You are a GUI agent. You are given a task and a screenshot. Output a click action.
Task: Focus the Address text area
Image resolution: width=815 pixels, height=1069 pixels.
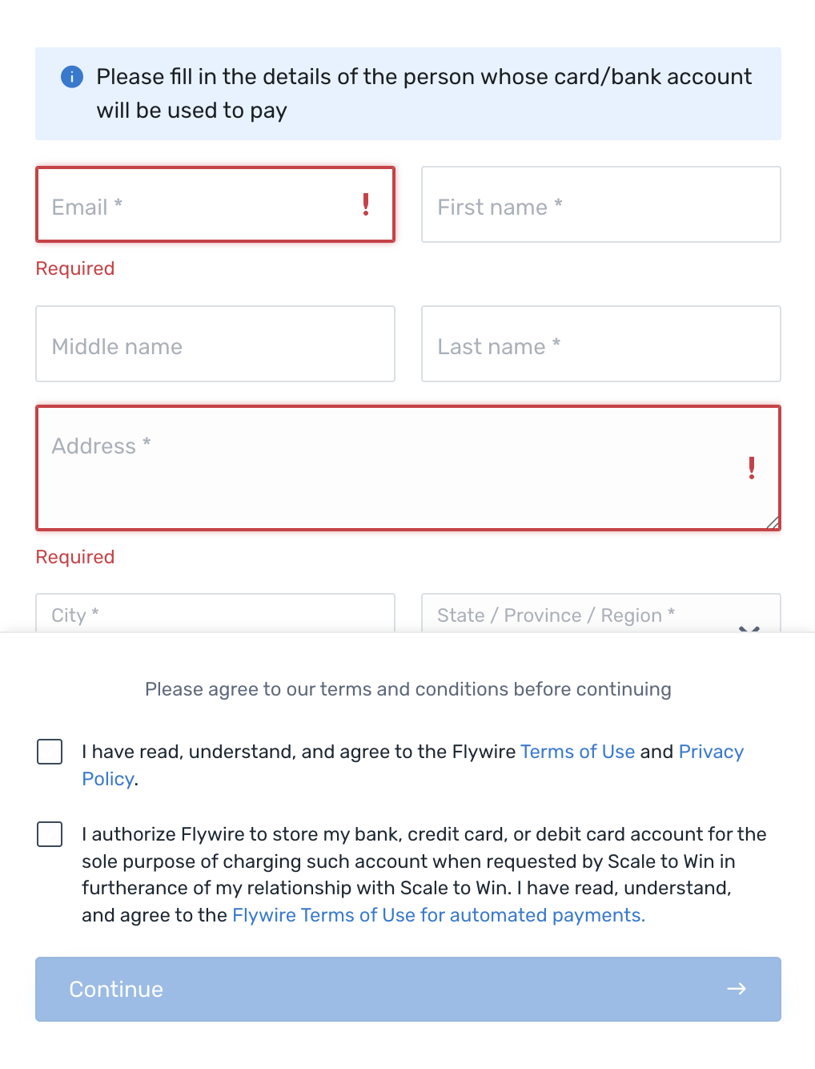[384, 473]
